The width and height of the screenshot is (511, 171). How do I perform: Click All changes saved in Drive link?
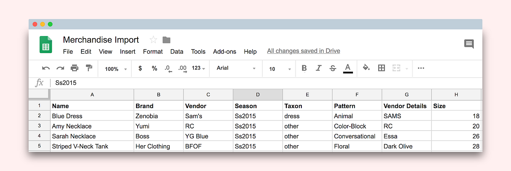pyautogui.click(x=303, y=51)
